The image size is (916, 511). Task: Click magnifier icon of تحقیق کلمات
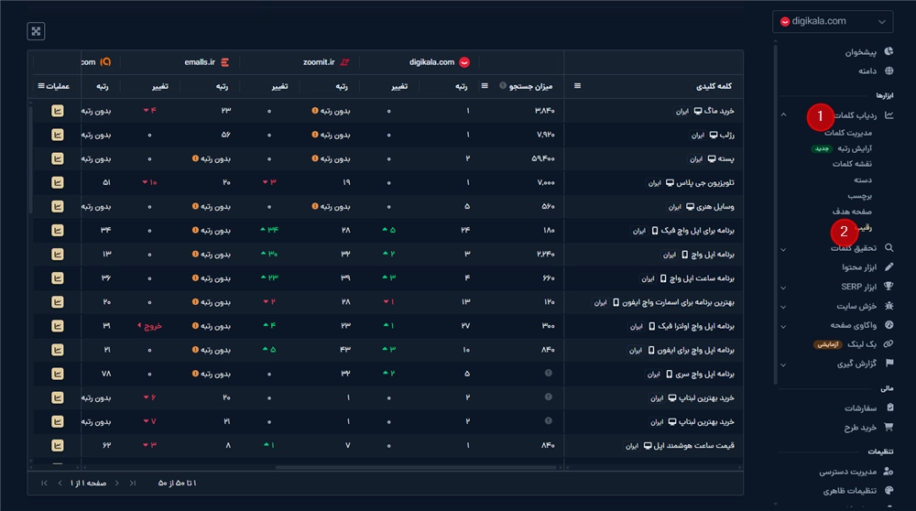pyautogui.click(x=889, y=247)
